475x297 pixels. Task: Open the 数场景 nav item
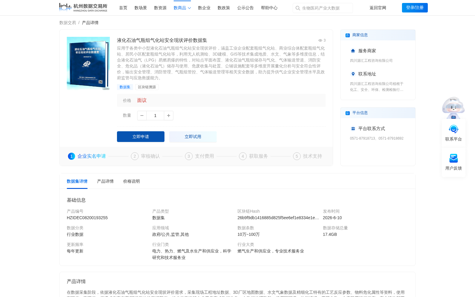(141, 8)
